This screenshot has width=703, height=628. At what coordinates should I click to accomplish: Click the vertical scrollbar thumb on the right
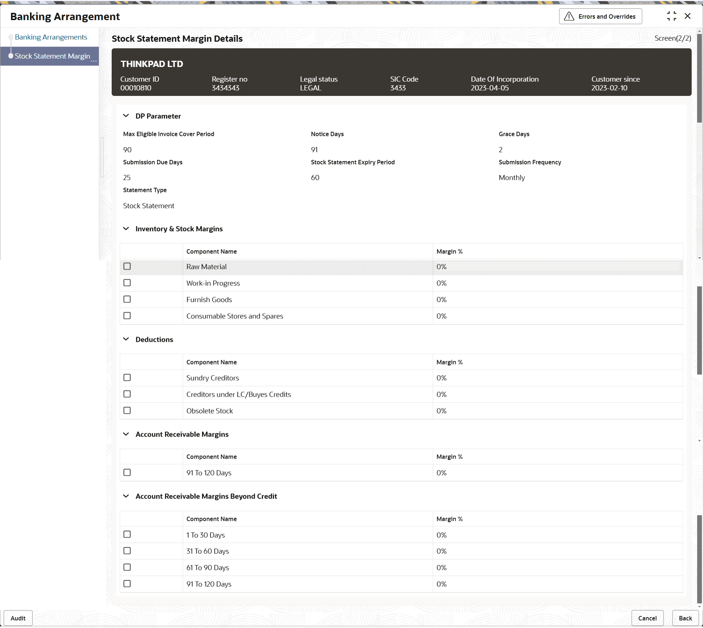699,78
